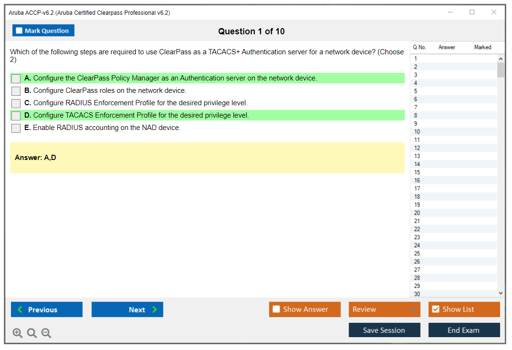Select checkbox for option B ClearPass roles

point(16,91)
